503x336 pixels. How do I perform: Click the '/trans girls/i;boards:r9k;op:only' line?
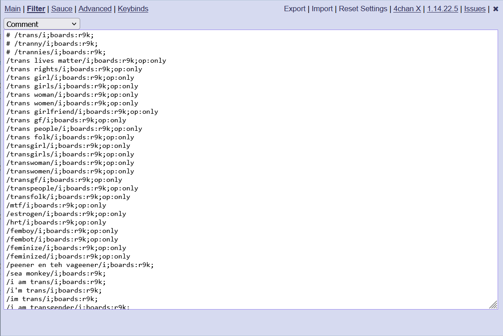click(72, 86)
